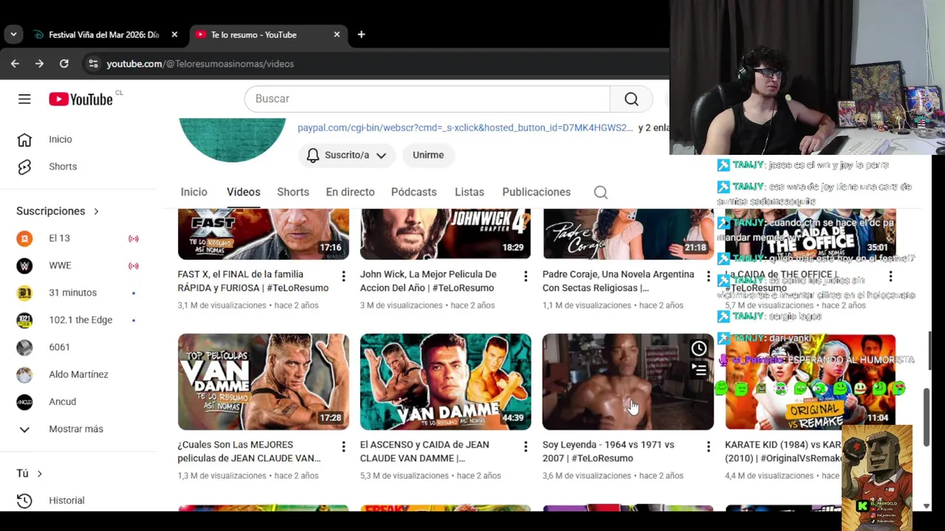Open the 31 minutos subscription
Screen dimensions: 945x531
[x=72, y=293]
